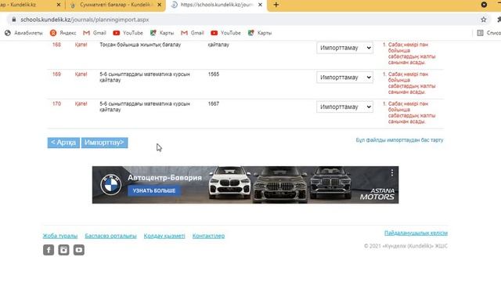Bookmark this page with the star icon

tap(484, 20)
